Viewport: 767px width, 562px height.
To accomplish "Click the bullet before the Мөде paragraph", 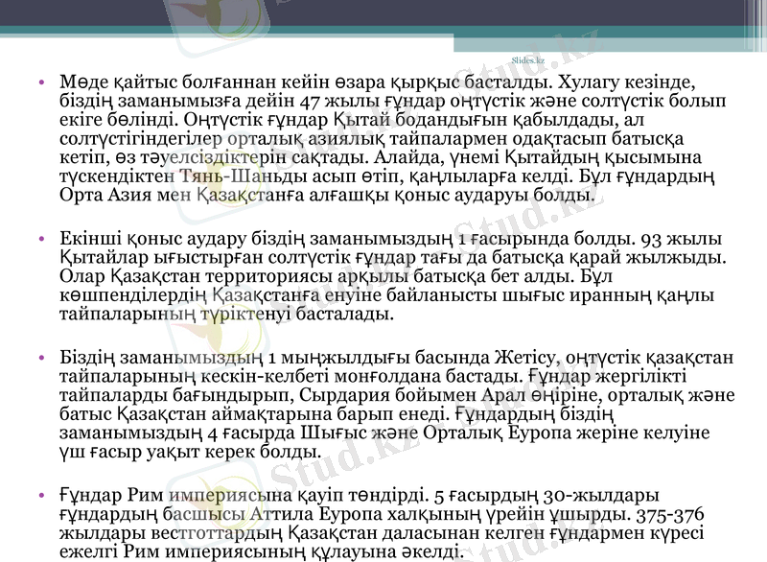I will click(43, 82).
